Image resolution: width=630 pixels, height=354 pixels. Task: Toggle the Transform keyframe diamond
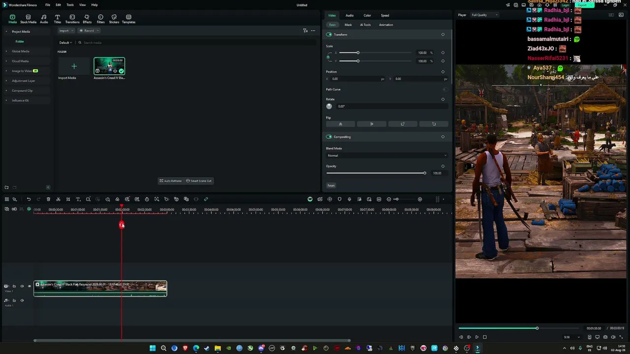click(443, 34)
